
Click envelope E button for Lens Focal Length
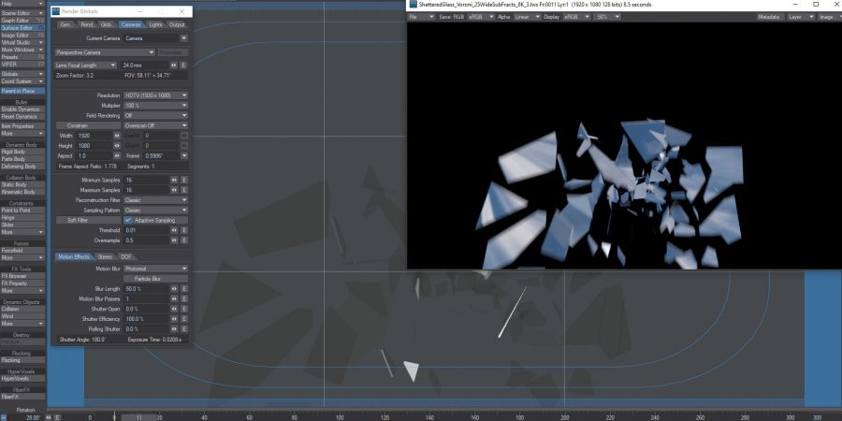[183, 65]
